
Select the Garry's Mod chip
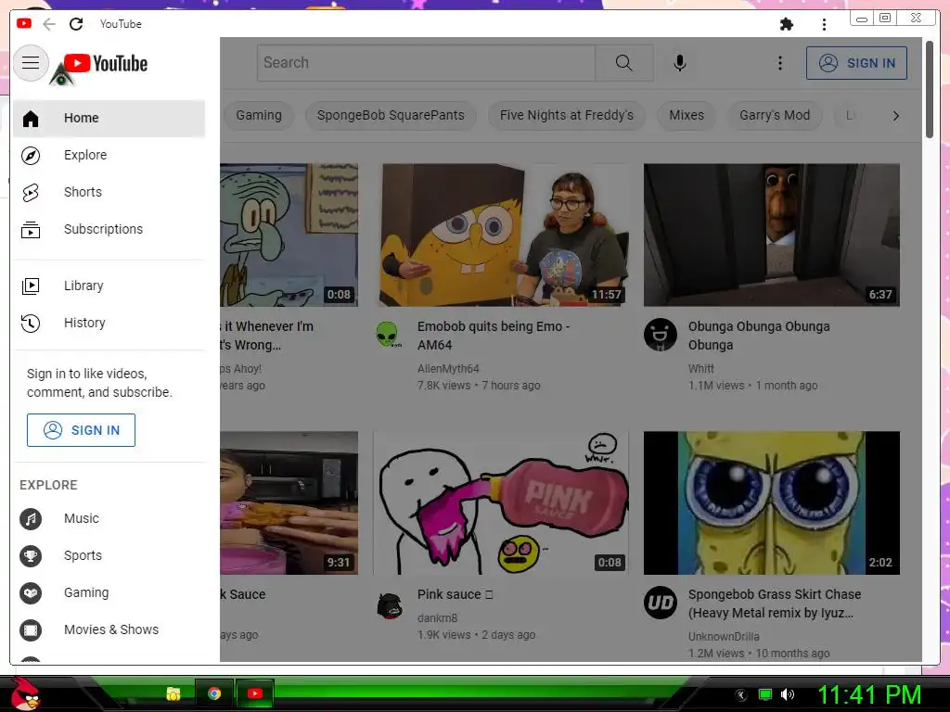pyautogui.click(x=775, y=116)
